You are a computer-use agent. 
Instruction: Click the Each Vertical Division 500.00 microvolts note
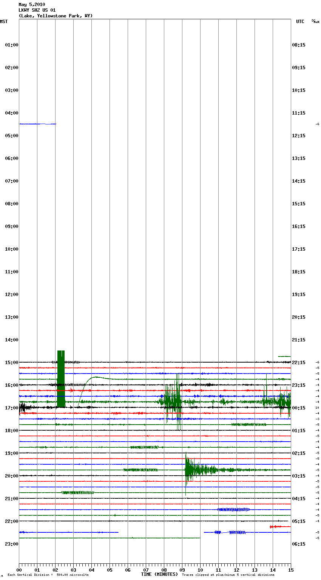pos(48,575)
